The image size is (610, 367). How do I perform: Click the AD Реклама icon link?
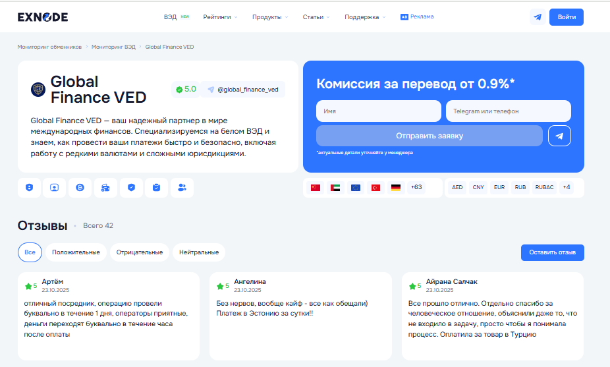tap(417, 16)
